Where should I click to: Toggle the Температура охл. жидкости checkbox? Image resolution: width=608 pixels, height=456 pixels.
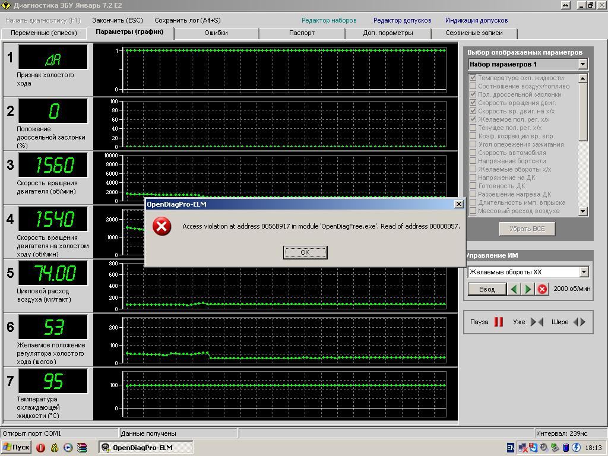coord(473,78)
